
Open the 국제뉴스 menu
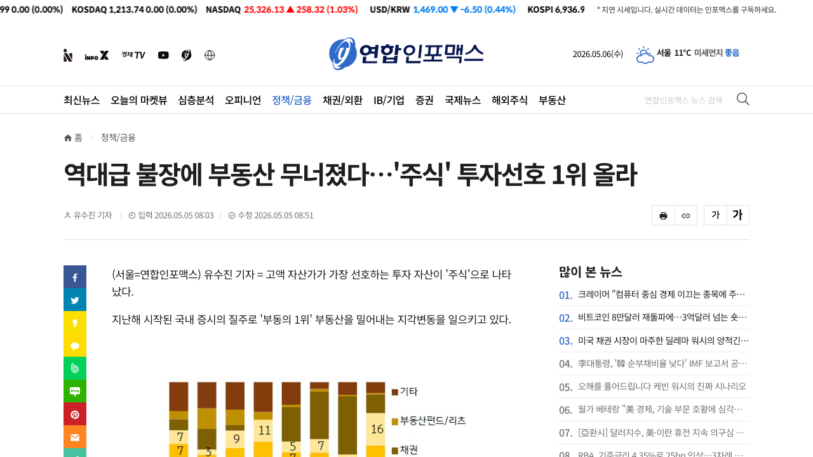462,100
